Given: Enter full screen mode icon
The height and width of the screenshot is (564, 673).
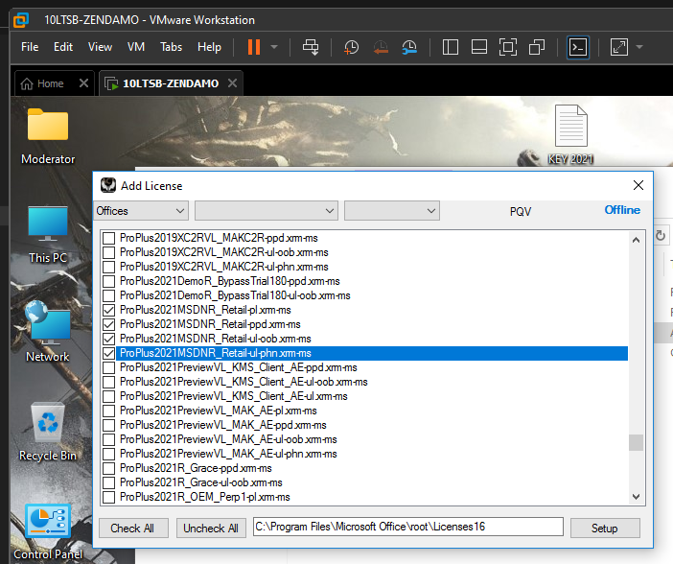Looking at the screenshot, I should (x=508, y=47).
